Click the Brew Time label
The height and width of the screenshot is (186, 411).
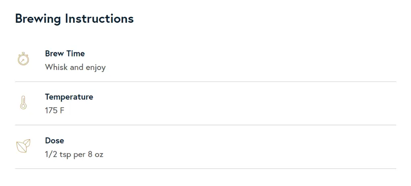[65, 54]
